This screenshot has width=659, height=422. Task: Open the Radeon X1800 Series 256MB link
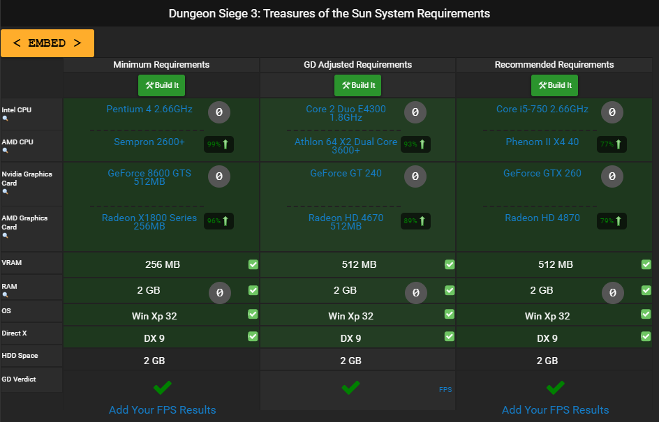pyautogui.click(x=149, y=222)
